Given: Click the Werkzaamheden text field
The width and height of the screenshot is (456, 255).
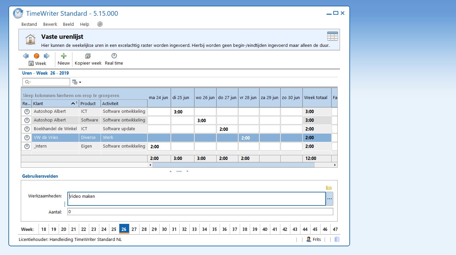Looking at the screenshot, I should (x=196, y=199).
